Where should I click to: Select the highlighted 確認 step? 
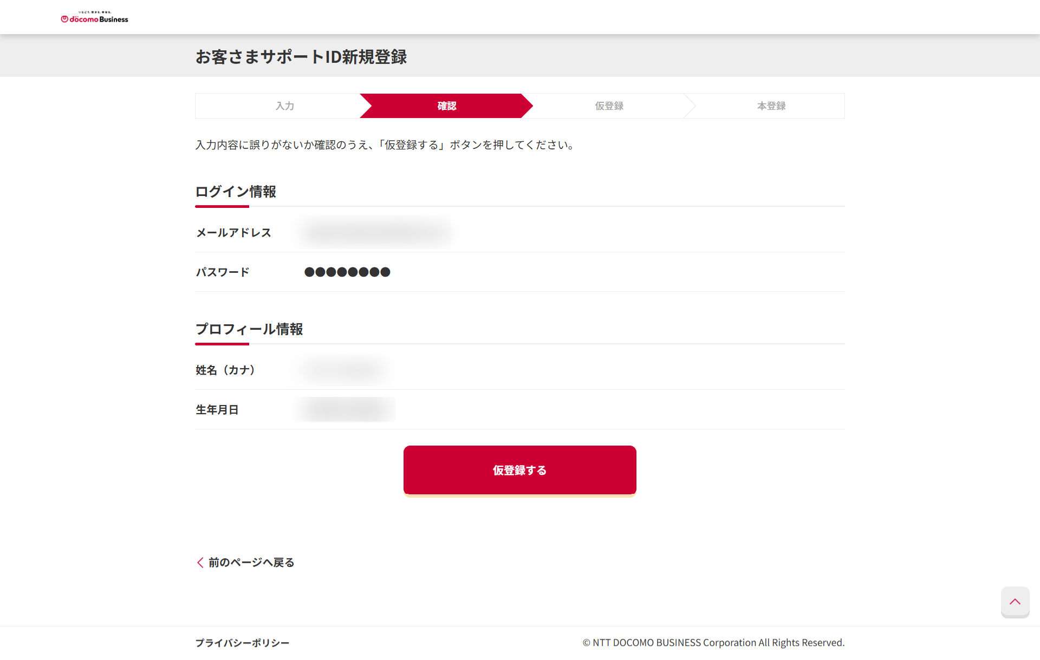tap(446, 106)
